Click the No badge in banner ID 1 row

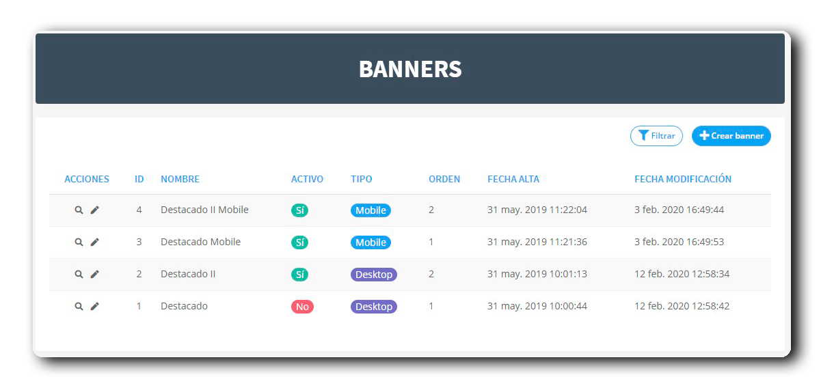(302, 307)
